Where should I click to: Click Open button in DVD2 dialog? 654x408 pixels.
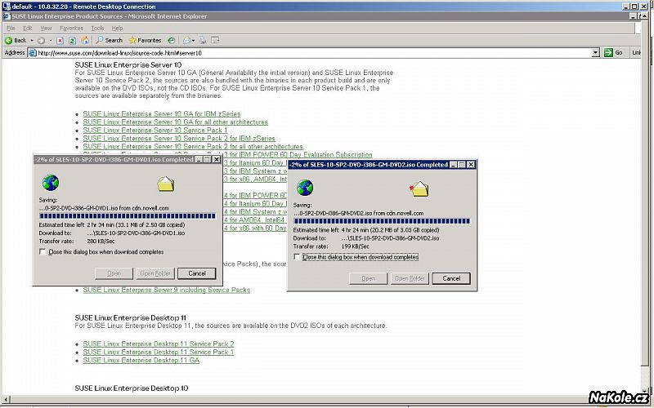[x=369, y=278]
